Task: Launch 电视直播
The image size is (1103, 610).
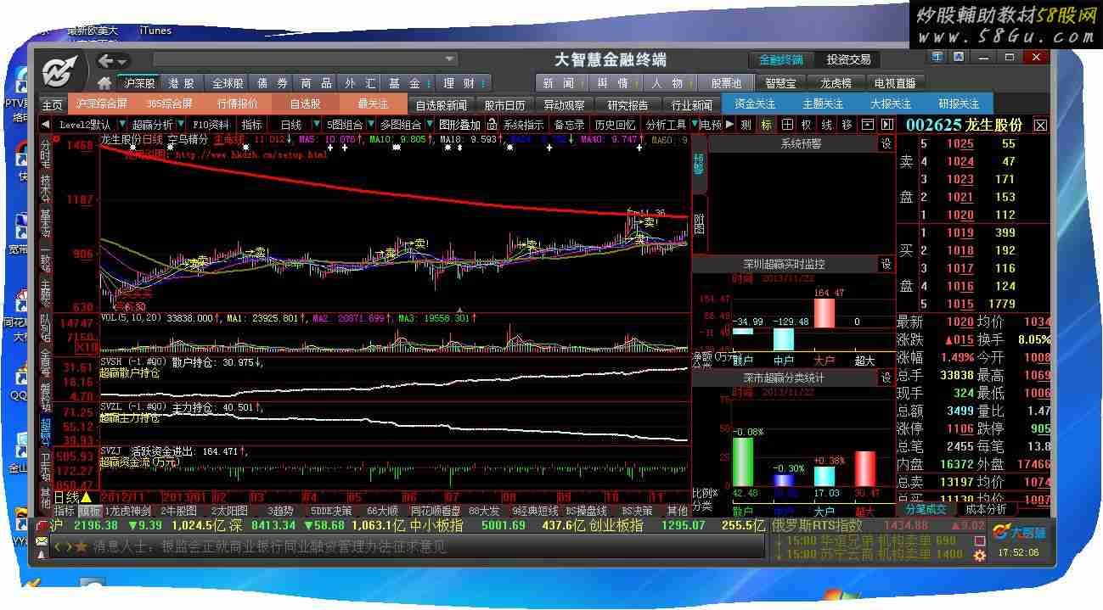Action: point(895,83)
